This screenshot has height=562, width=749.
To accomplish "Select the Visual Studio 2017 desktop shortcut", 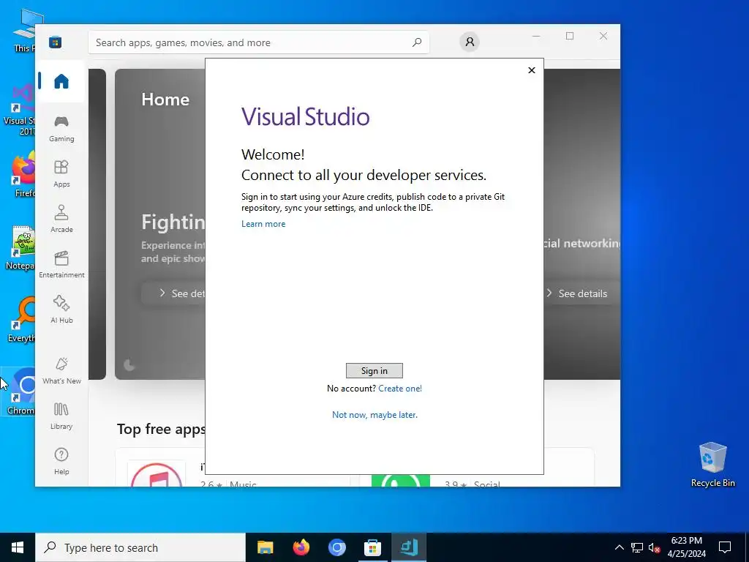I will click(20, 111).
